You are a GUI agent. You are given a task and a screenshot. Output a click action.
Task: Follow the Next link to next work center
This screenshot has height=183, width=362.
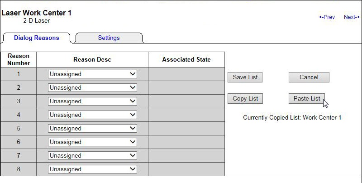point(352,17)
